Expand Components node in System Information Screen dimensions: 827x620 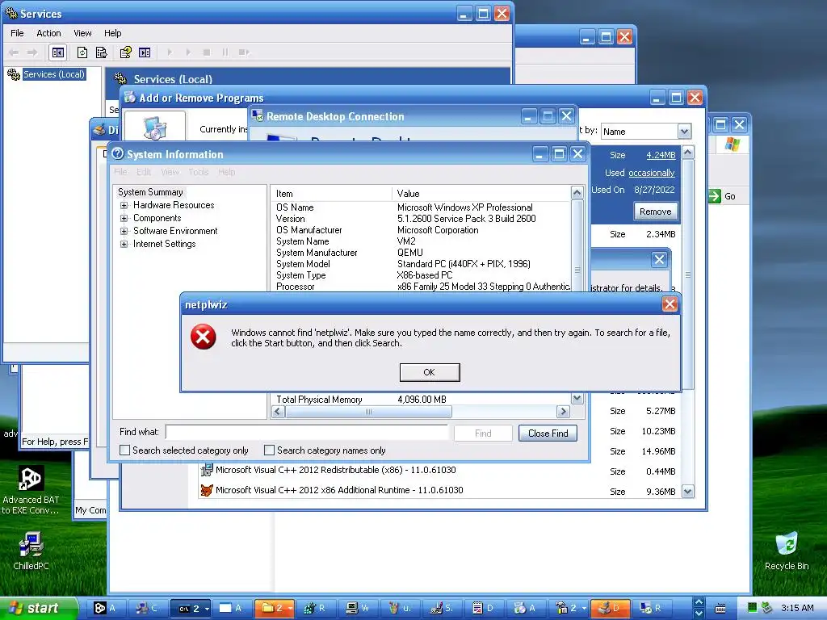point(124,218)
